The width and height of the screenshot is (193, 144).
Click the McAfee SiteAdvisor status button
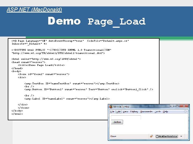167,136
